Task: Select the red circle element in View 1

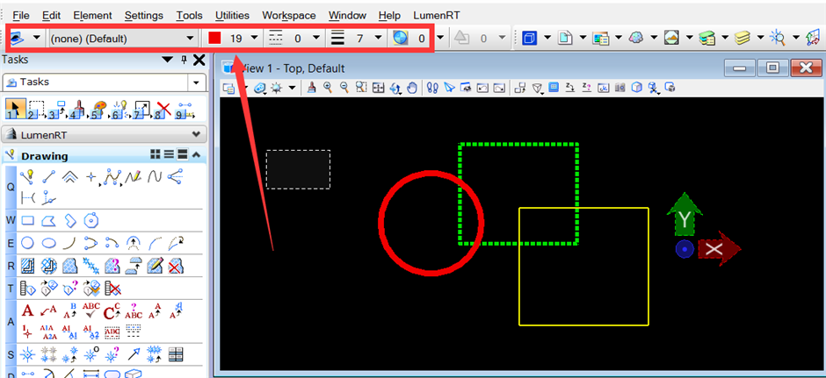Action: 380,223
